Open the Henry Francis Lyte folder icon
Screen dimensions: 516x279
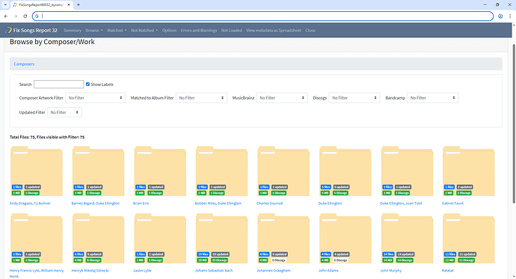pos(37,239)
